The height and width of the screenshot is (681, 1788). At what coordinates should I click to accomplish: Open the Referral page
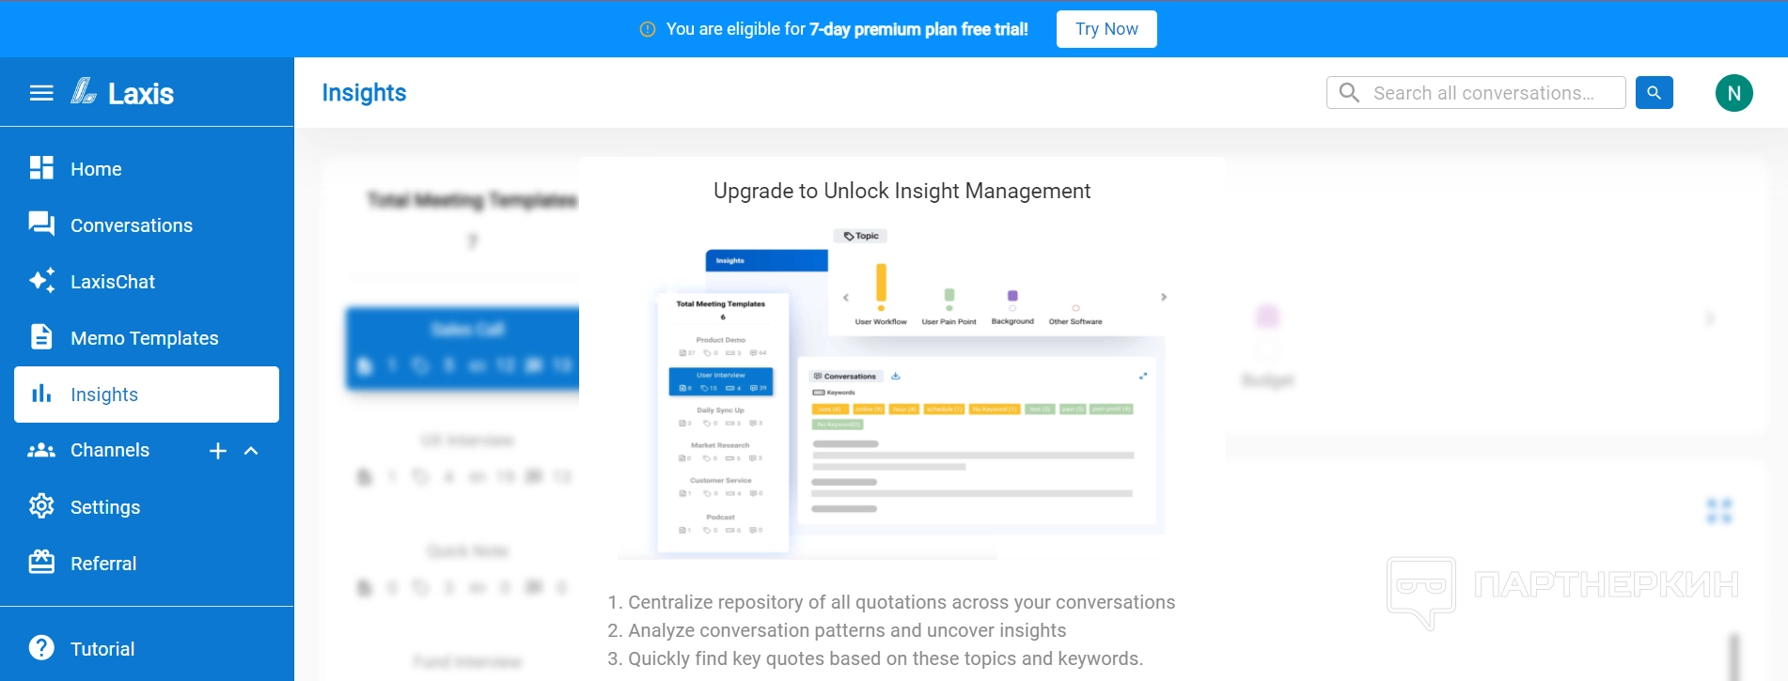pos(147,564)
